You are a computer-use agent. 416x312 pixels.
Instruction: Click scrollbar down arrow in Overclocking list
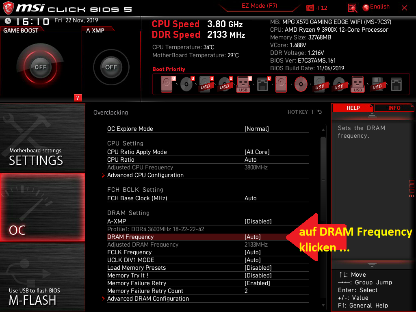click(323, 305)
